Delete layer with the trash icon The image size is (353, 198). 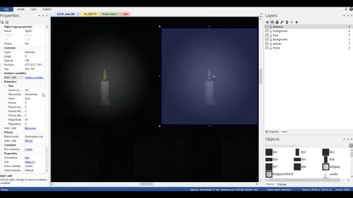(x=287, y=22)
